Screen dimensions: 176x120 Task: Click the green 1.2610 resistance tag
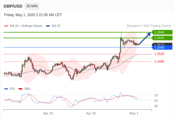162,38
